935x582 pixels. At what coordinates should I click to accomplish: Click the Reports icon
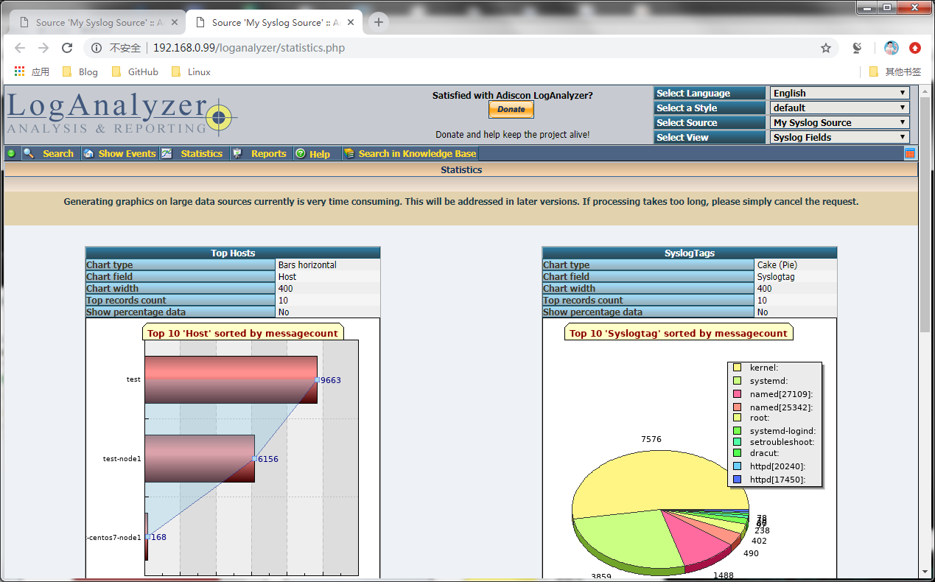click(237, 153)
